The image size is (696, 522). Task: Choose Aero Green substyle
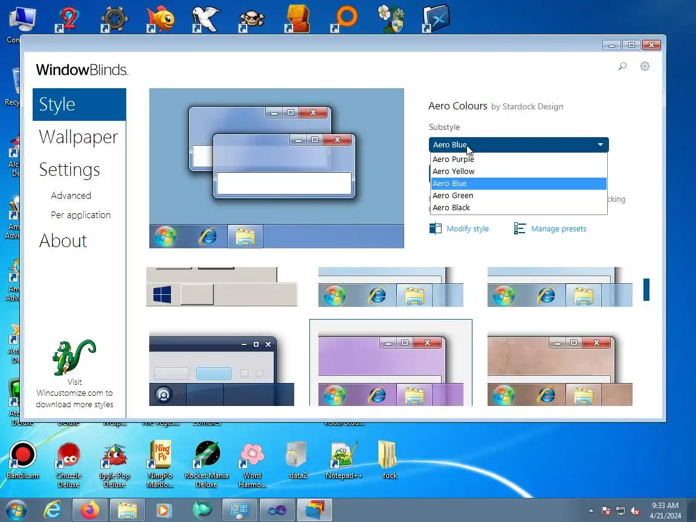click(518, 195)
